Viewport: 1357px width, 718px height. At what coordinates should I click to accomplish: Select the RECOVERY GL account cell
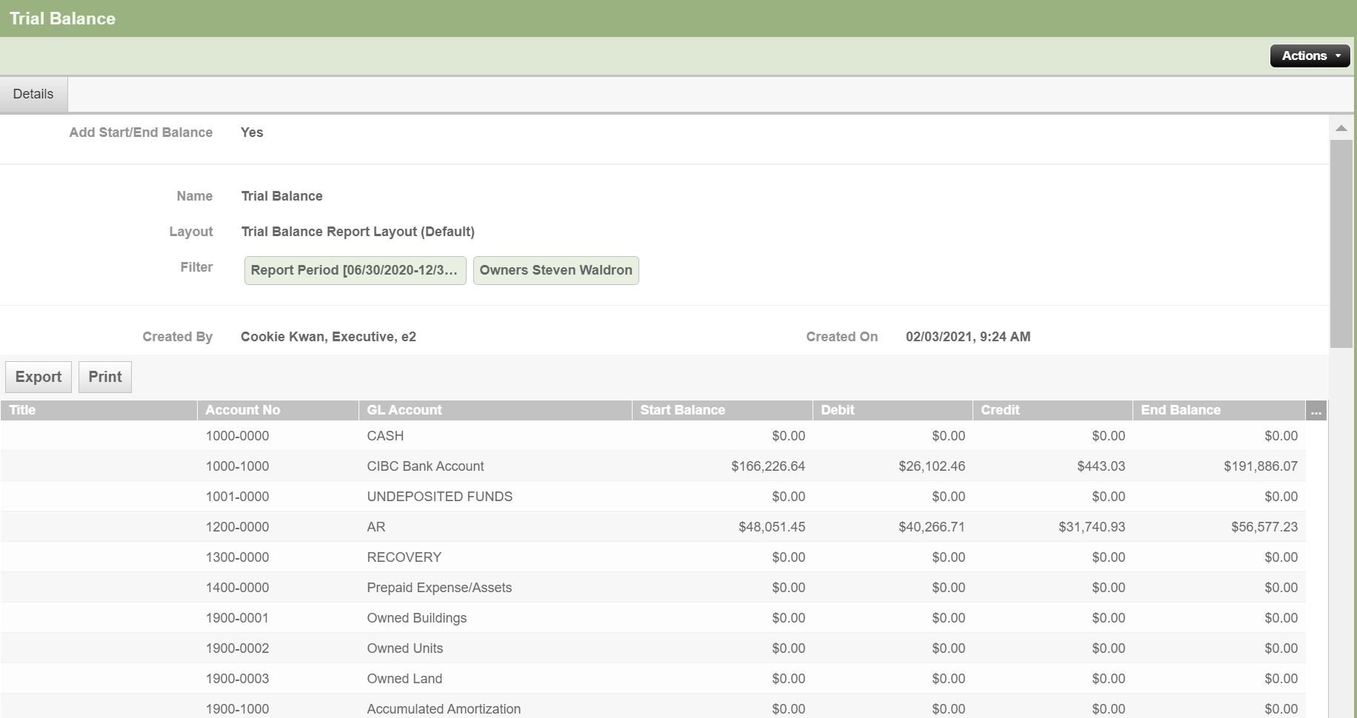404,557
